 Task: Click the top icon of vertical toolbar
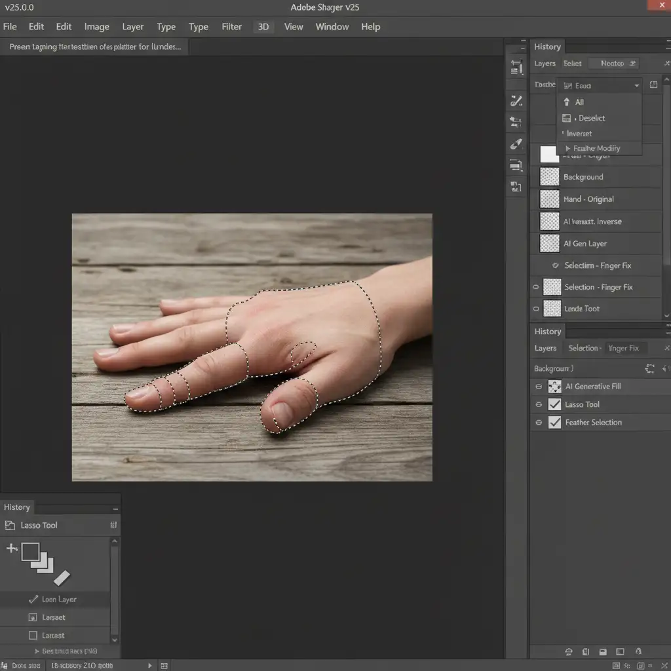click(516, 67)
